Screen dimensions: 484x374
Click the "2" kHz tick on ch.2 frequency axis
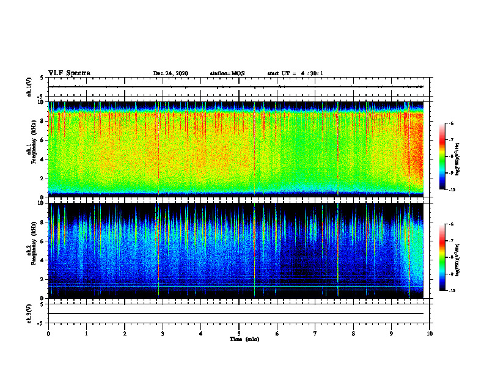tap(43, 279)
